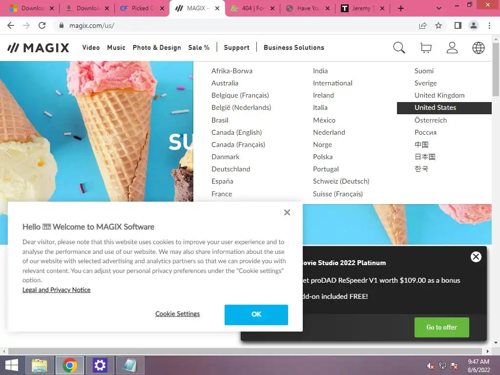The height and width of the screenshot is (375, 500).
Task: Open Chrome profile avatar icon
Action: pyautogui.click(x=474, y=25)
